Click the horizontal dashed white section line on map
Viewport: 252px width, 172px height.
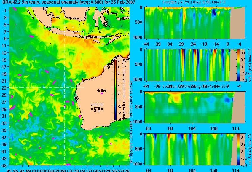[x=47, y=87]
